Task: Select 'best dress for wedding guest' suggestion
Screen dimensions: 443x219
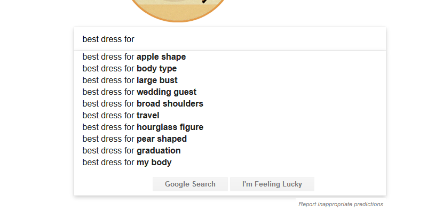Action: point(139,92)
